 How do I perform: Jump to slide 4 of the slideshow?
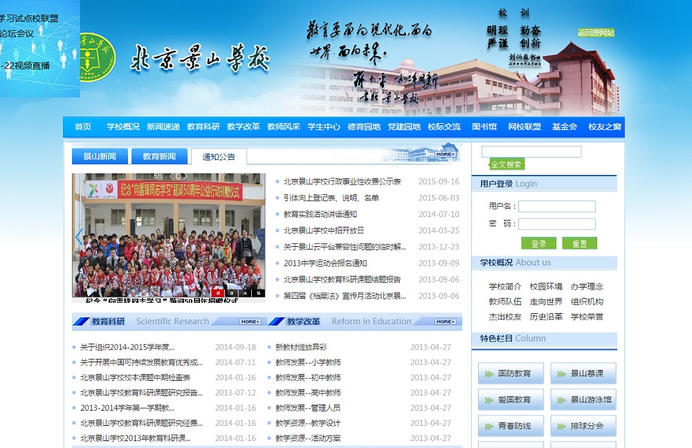245,292
